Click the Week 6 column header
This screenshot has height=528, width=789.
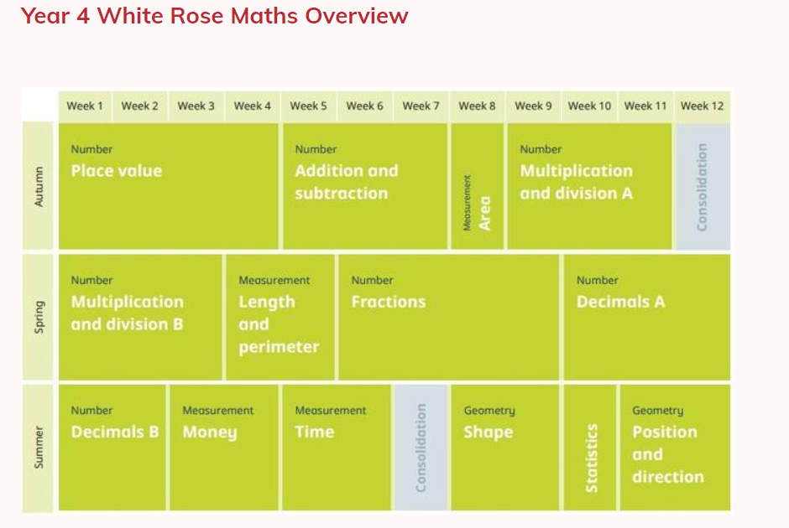(364, 106)
